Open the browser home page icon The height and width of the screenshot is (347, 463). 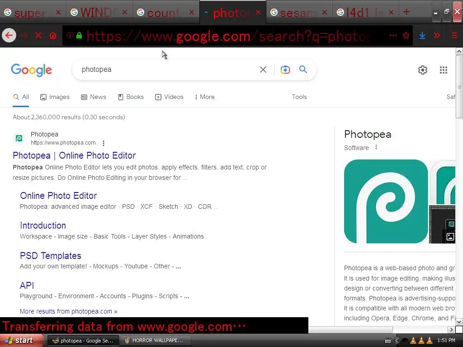click(53, 36)
